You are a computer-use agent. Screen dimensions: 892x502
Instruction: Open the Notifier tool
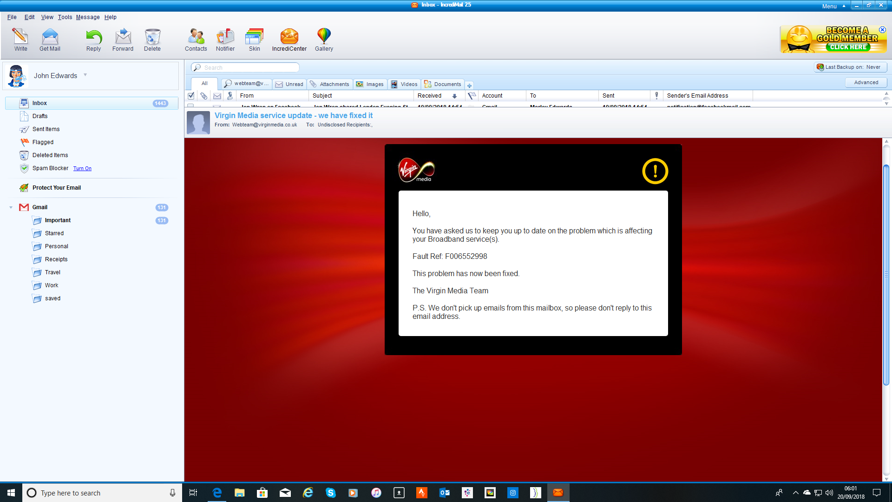[x=225, y=40]
